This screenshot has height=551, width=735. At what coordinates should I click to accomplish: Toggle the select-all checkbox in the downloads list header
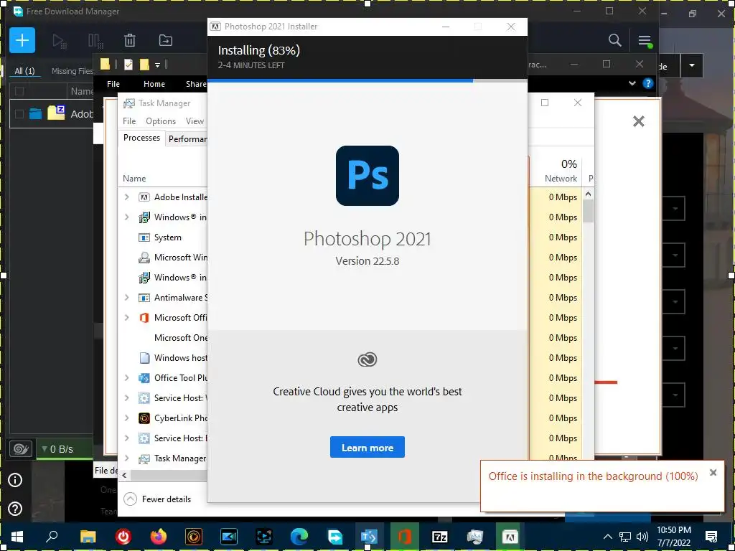click(x=19, y=91)
